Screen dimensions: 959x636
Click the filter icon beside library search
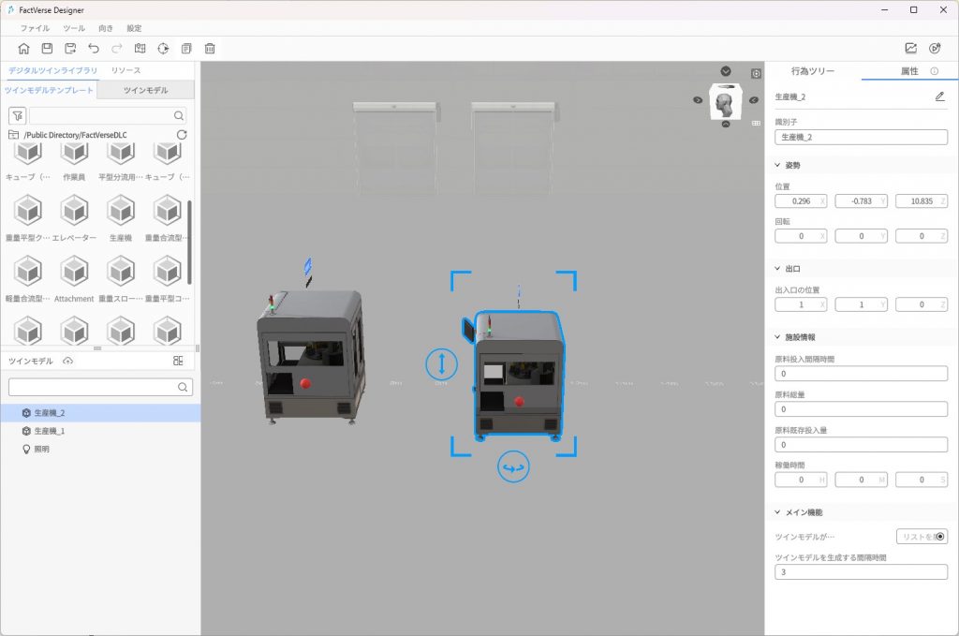point(17,115)
